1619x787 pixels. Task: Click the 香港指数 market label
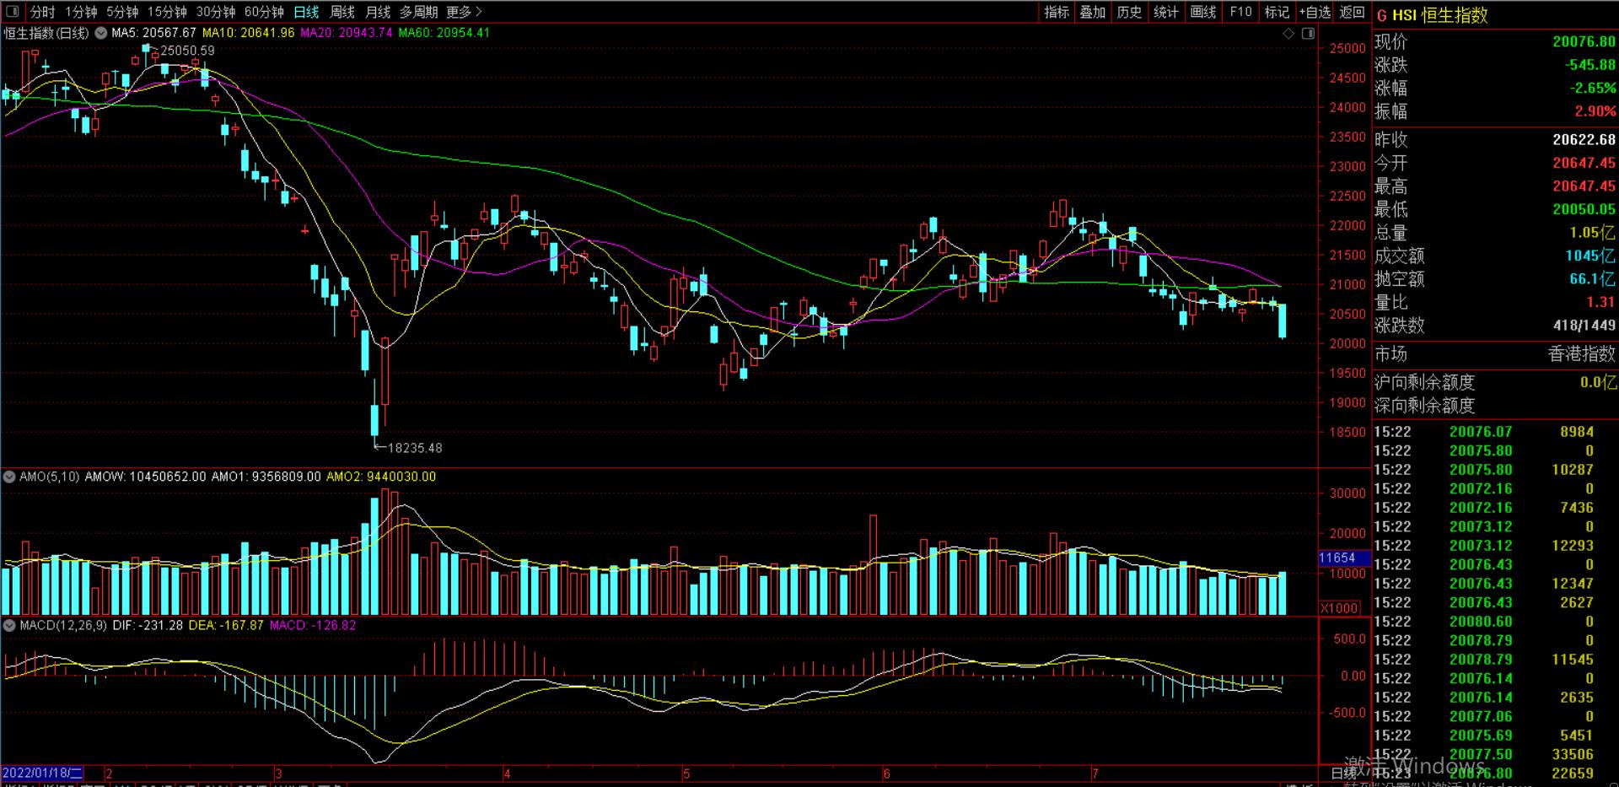(1582, 354)
